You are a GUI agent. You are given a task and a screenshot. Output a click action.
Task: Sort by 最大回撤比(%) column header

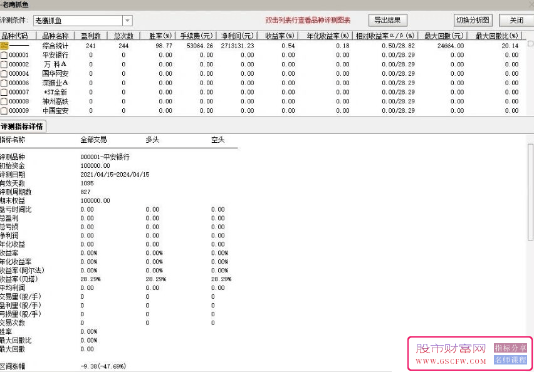495,36
